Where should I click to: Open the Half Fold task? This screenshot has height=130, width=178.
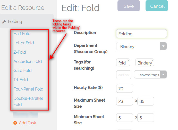pyautogui.click(x=22, y=34)
